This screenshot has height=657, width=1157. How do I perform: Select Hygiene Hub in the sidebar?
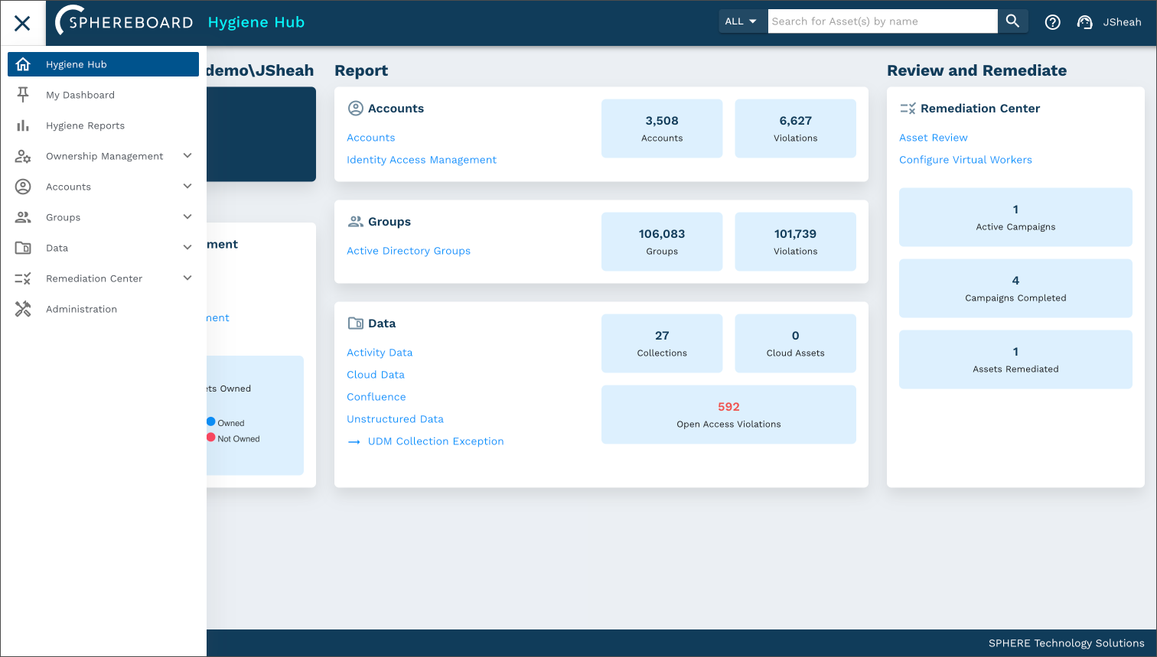[103, 64]
